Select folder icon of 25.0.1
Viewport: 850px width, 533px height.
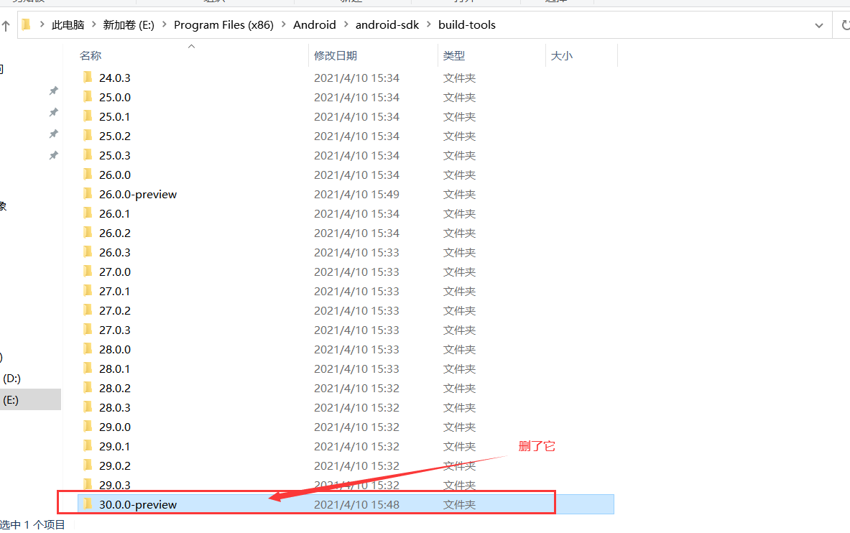(88, 116)
